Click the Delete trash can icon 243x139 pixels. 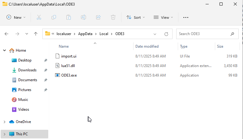click(113, 18)
